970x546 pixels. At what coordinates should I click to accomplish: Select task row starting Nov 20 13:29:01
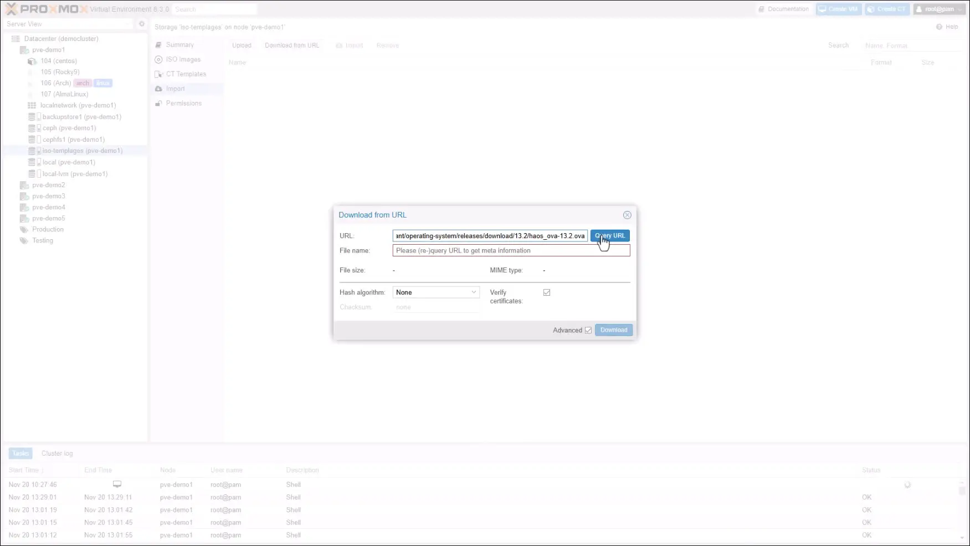pyautogui.click(x=482, y=497)
